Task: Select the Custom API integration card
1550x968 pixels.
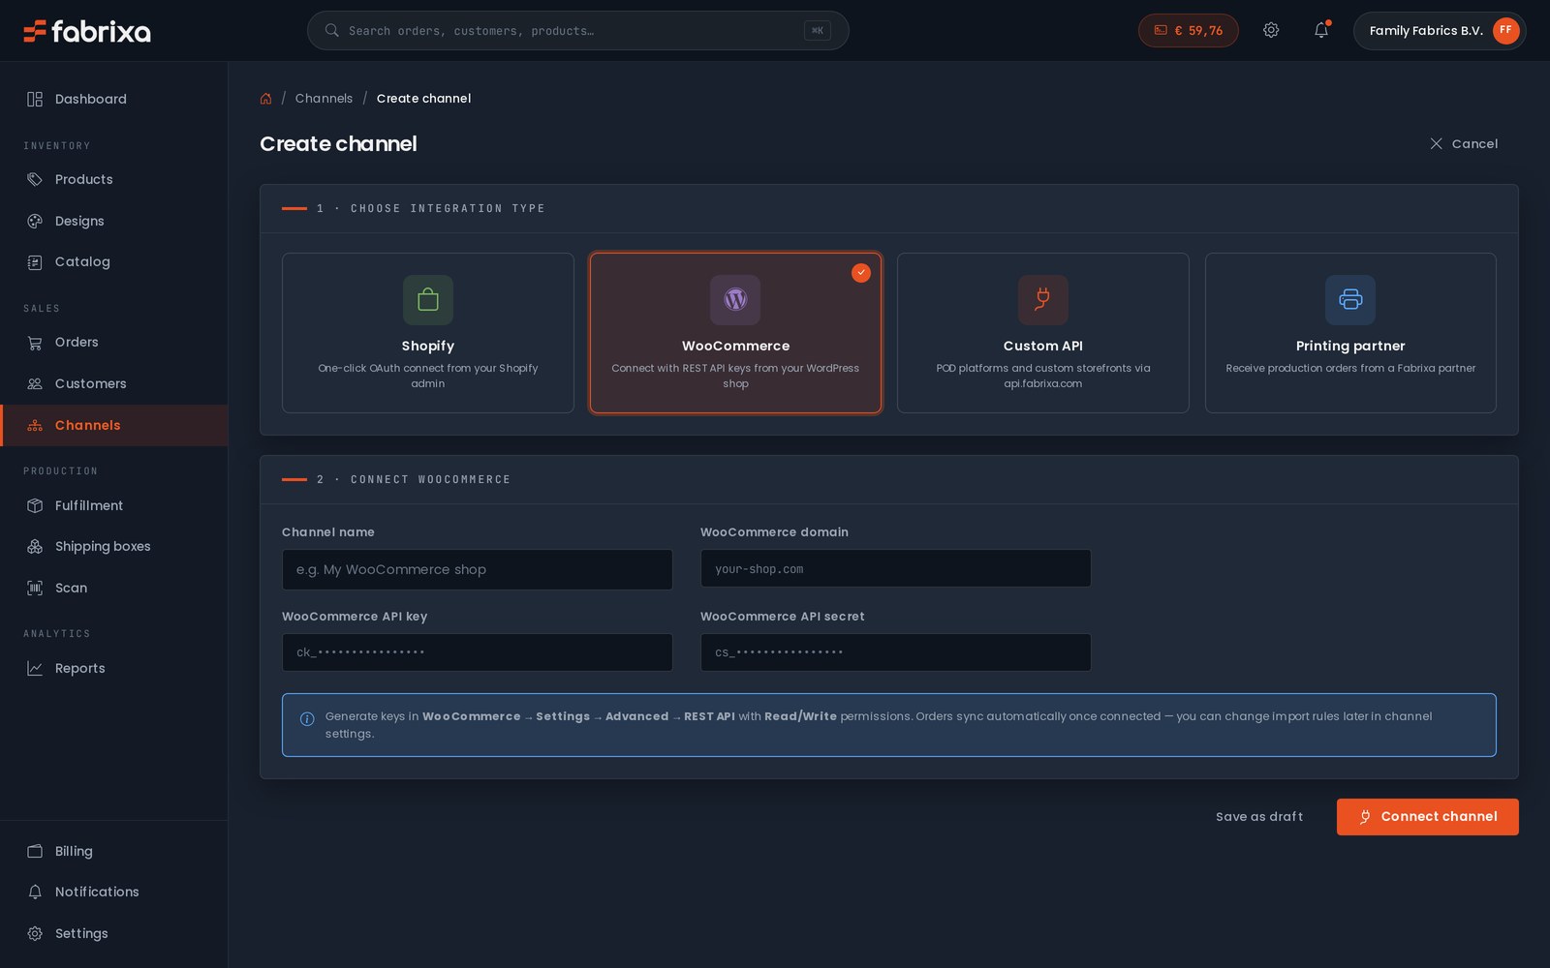Action: pos(1043,333)
